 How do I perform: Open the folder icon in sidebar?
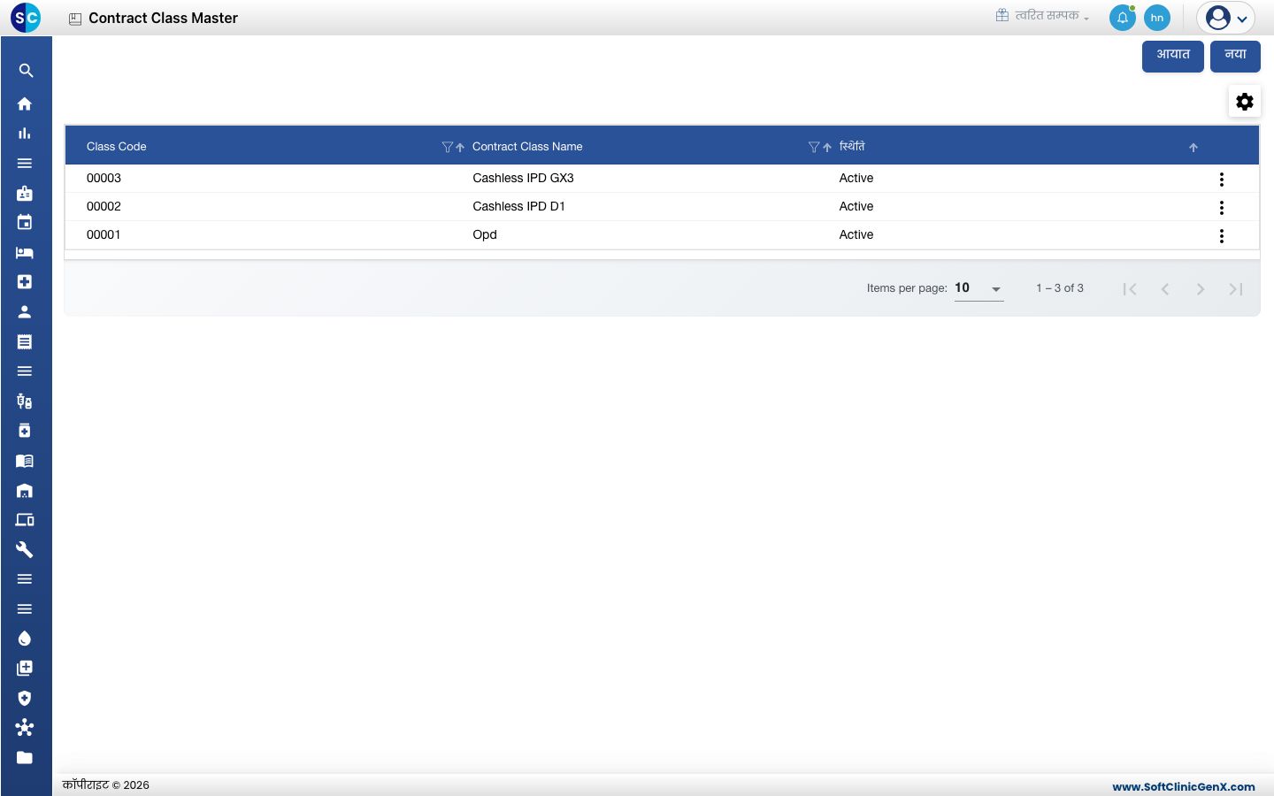point(25,758)
